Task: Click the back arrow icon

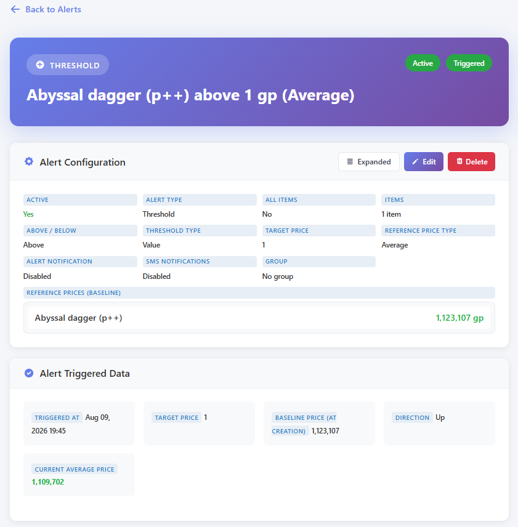Action: (x=15, y=9)
